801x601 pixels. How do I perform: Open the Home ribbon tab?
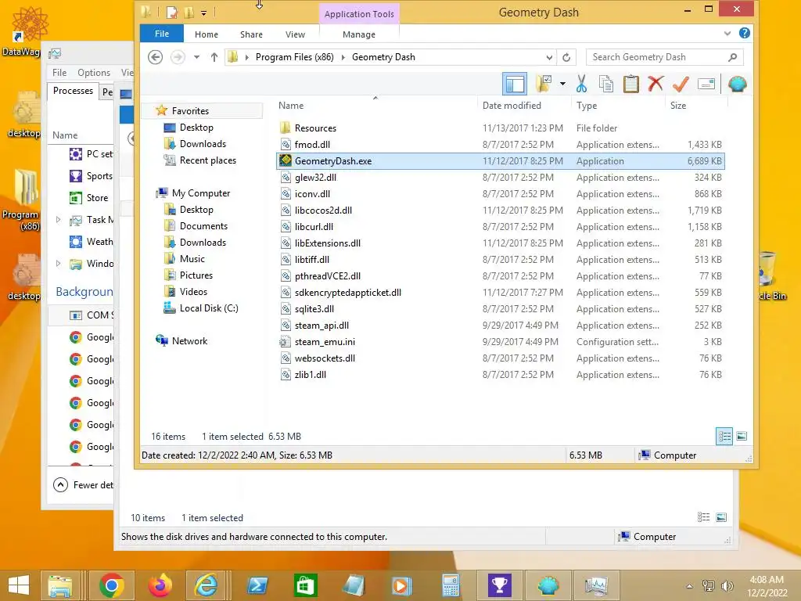(207, 34)
